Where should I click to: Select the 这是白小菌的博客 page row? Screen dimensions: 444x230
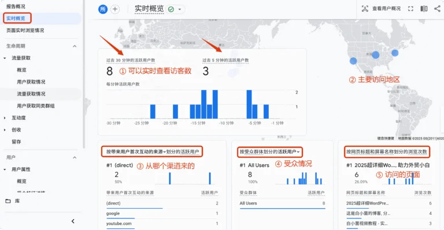tap(388, 213)
